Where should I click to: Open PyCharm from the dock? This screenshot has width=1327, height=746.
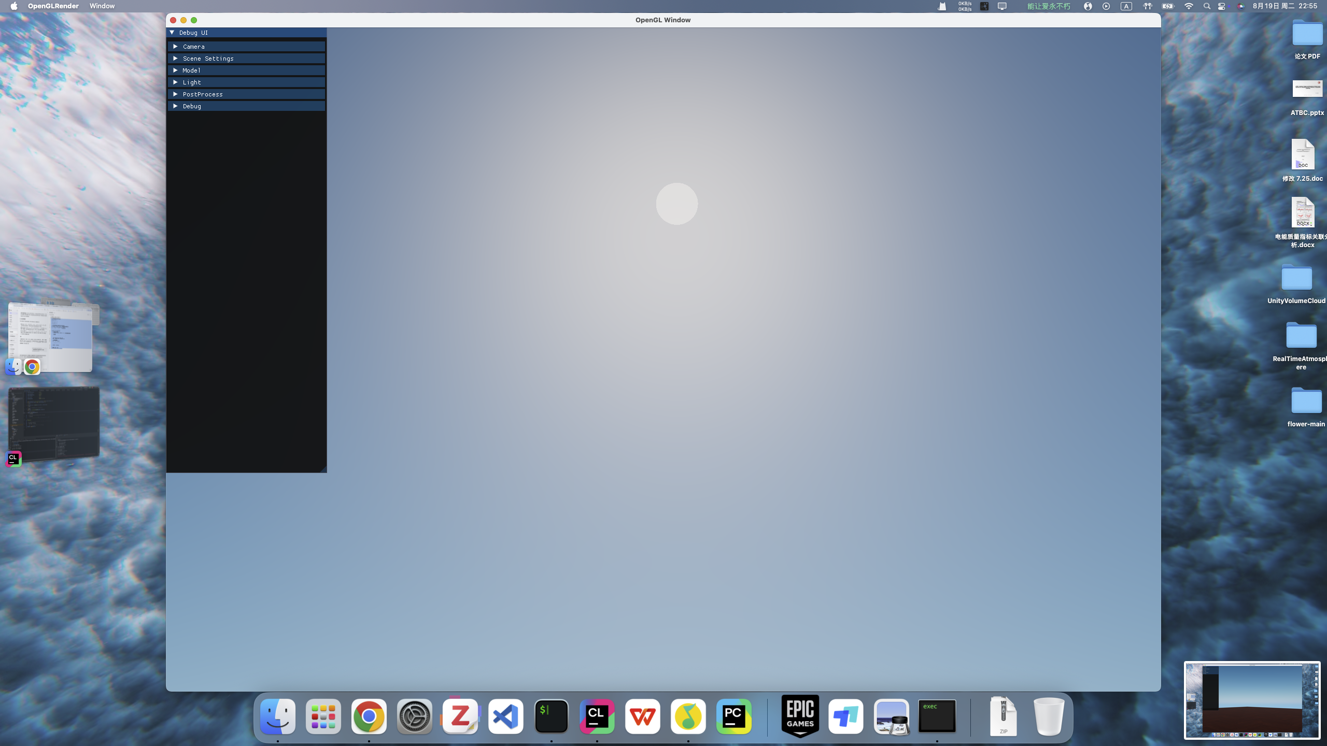pos(733,716)
